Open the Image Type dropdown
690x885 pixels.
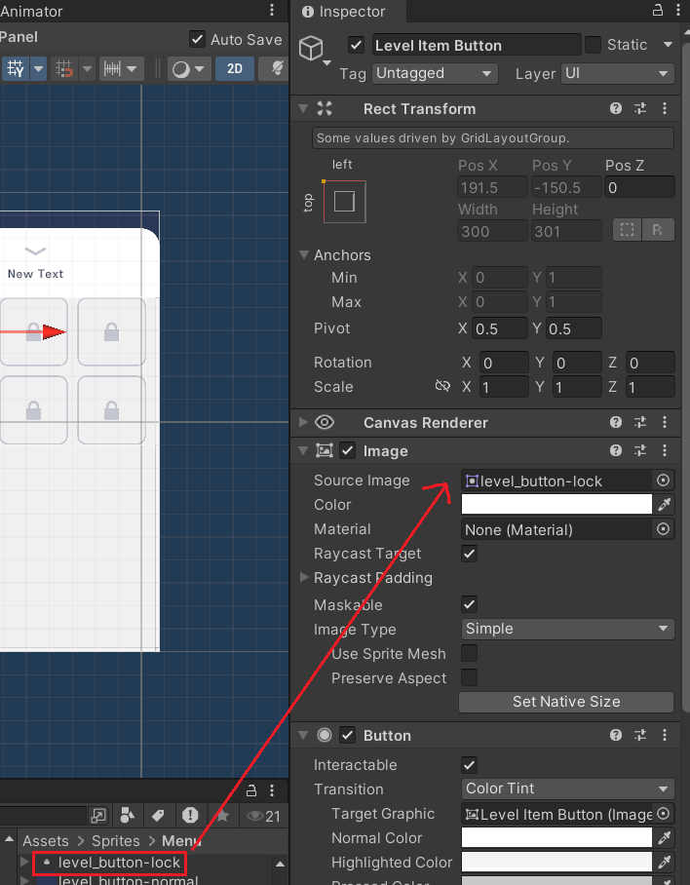tap(567, 629)
